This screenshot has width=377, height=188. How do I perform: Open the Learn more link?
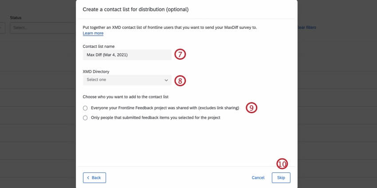[93, 33]
